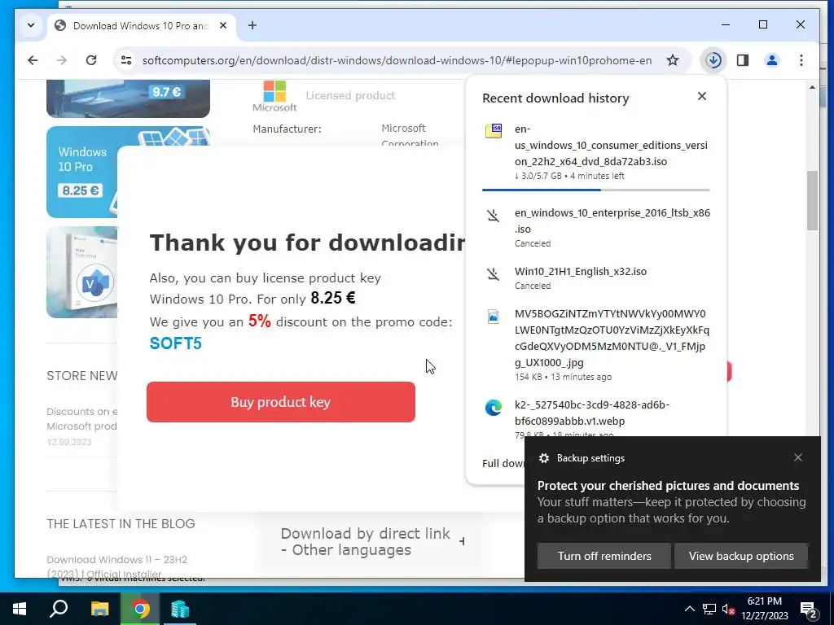Open Chrome's three-dot menu
834x625 pixels.
coord(801,60)
